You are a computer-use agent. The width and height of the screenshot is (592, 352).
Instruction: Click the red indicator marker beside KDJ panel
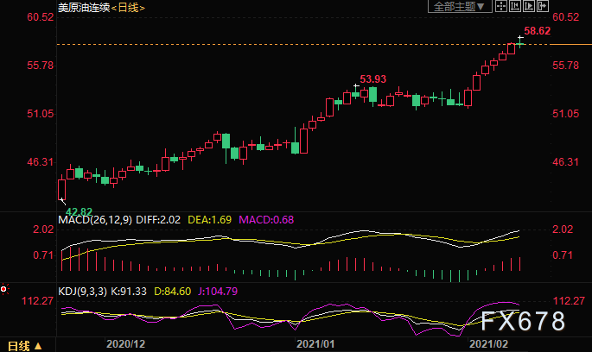point(3,289)
